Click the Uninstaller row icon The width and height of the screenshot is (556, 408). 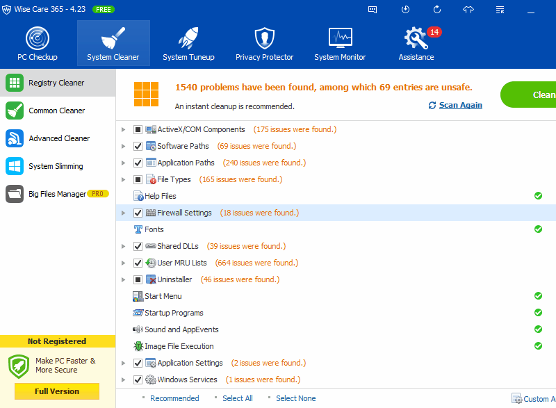click(151, 279)
